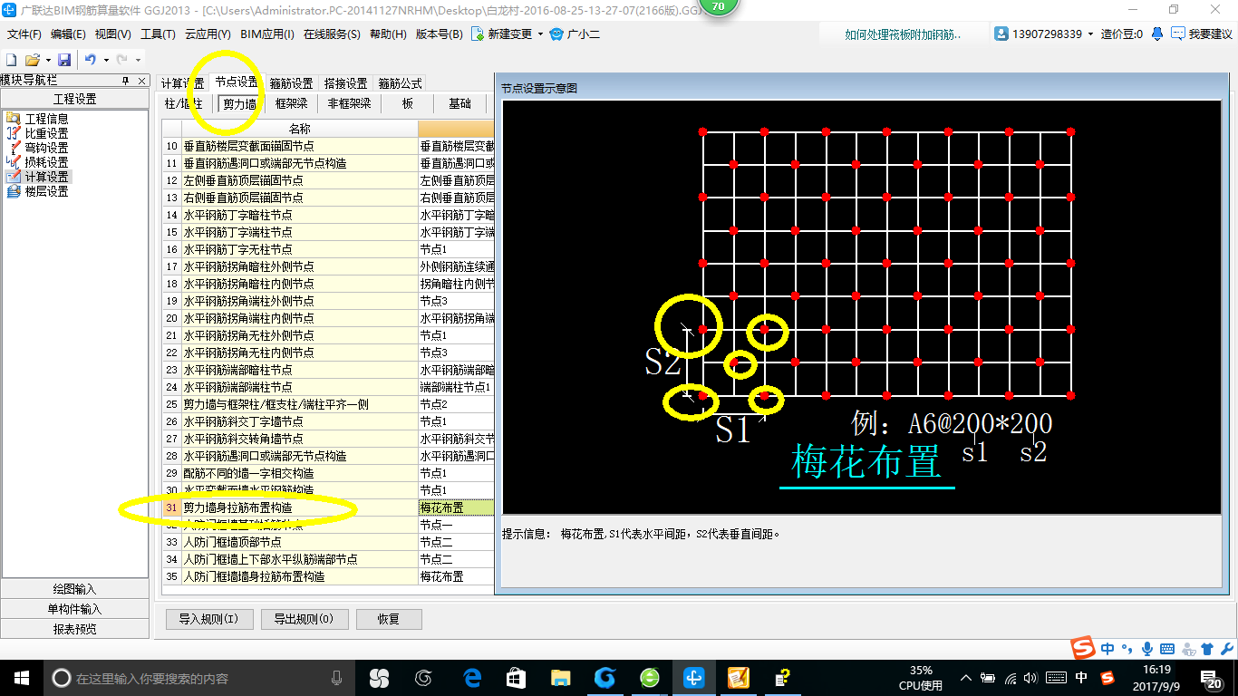Click the taskbar search box
The image size is (1238, 696).
(x=199, y=678)
